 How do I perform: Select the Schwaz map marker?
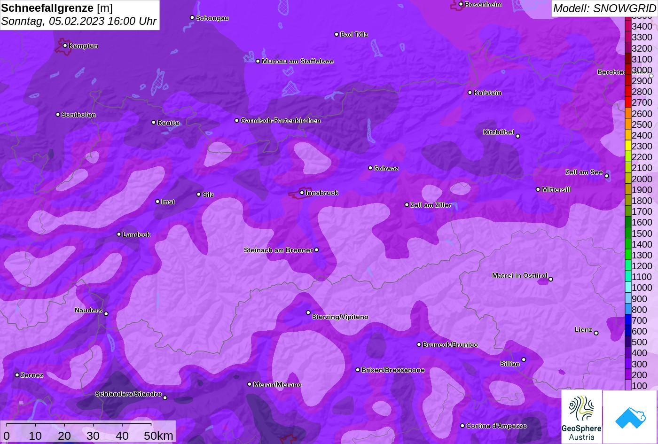[x=370, y=168]
